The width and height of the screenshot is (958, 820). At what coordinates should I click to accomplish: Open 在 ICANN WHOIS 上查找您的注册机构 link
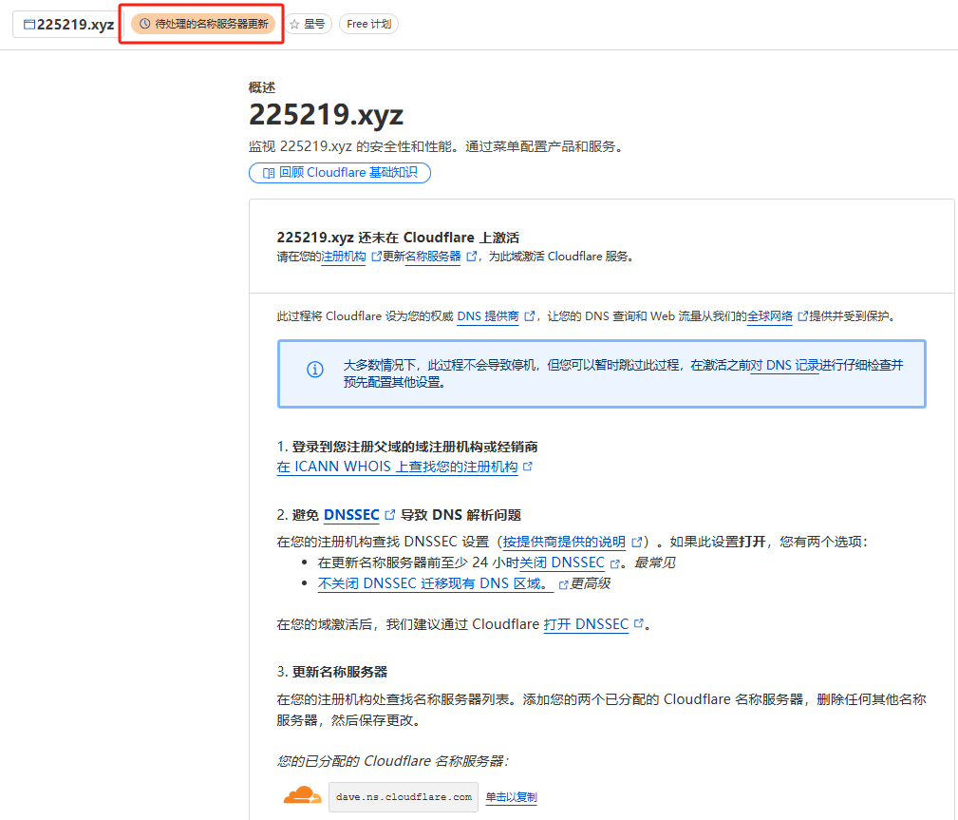tap(397, 467)
